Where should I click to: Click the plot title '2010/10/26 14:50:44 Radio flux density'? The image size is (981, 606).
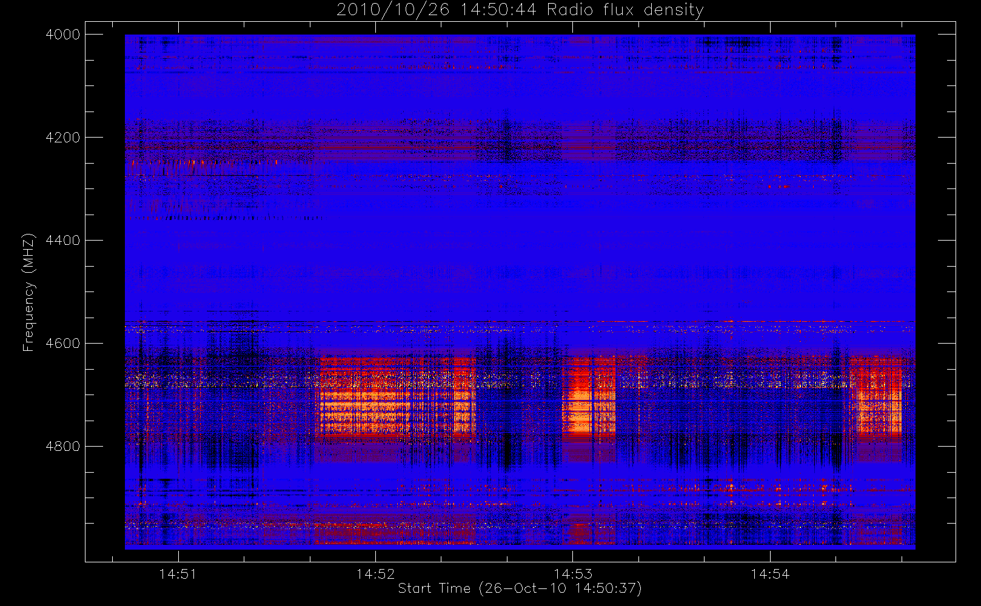click(520, 10)
